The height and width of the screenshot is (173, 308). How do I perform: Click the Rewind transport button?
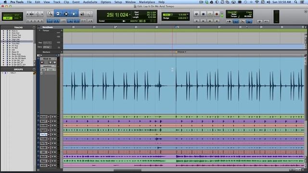coord(203,21)
